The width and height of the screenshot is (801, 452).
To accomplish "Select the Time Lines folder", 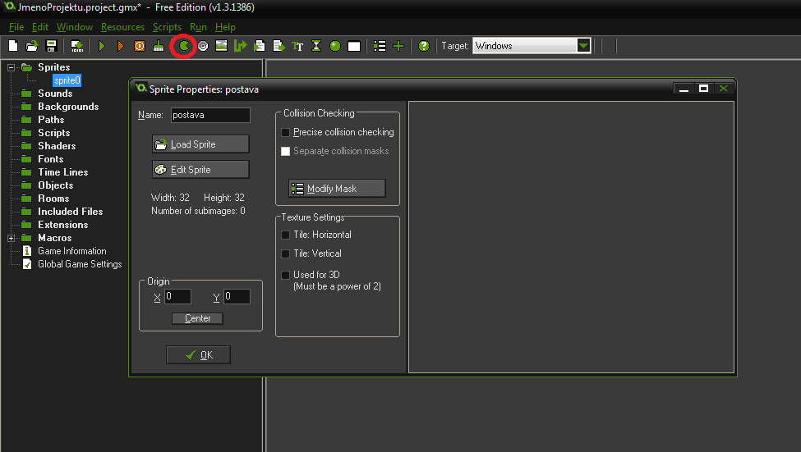I will click(62, 172).
